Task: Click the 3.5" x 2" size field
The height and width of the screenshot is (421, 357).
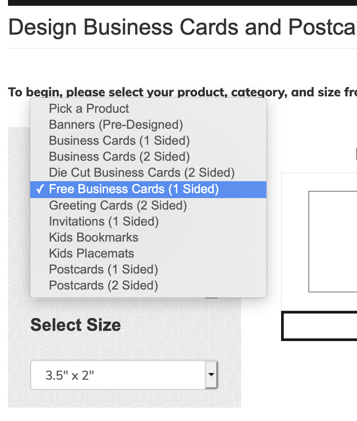Action: click(x=124, y=375)
